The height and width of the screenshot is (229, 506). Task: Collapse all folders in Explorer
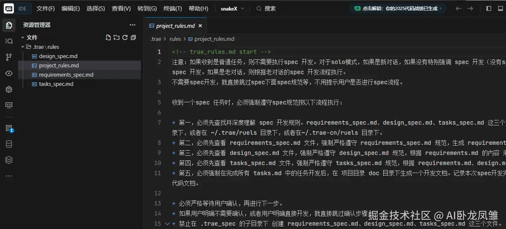133,37
